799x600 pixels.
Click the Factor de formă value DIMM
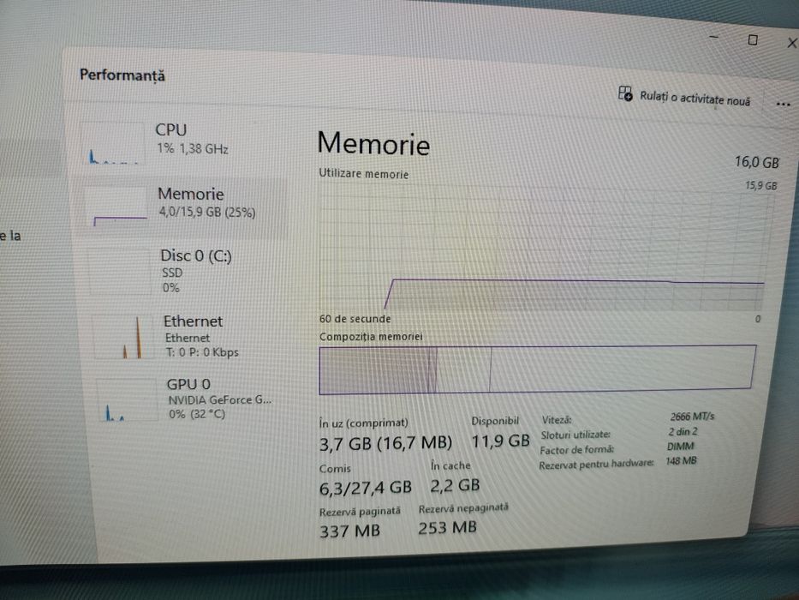pos(680,447)
